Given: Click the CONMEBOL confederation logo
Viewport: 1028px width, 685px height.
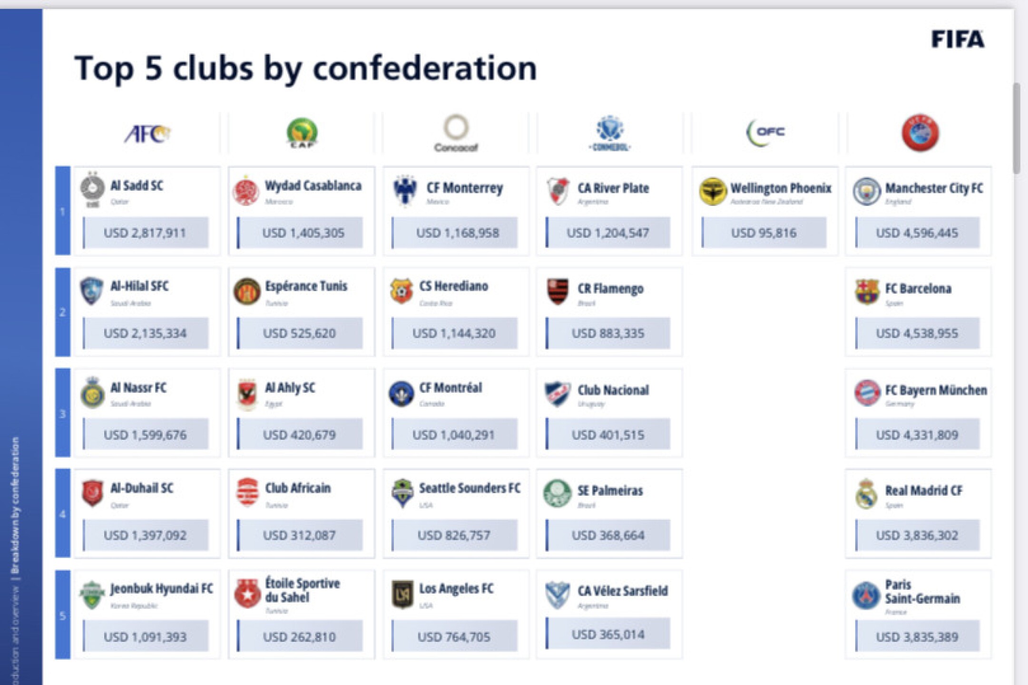Looking at the screenshot, I should point(610,133).
